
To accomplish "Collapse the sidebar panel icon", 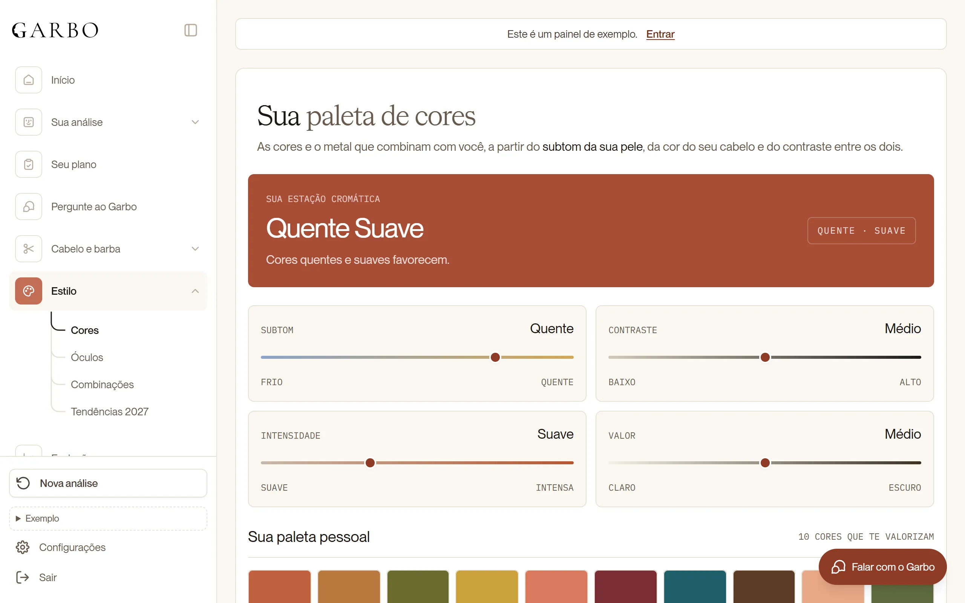I will (191, 30).
